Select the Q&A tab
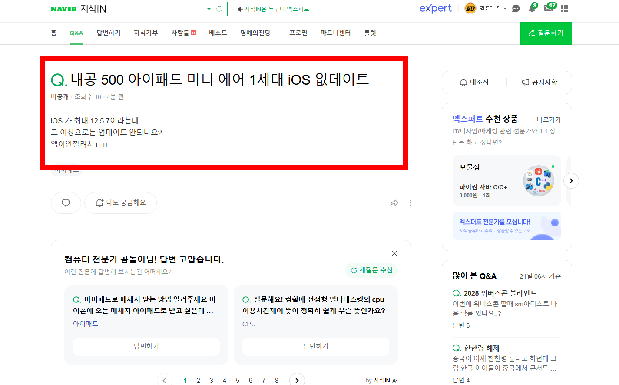619x385 pixels. pyautogui.click(x=76, y=33)
